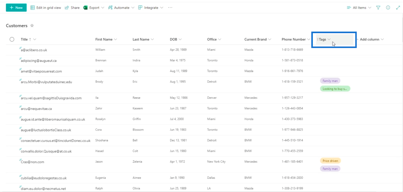Viewport: 403px width, 192px height.
Task: Click first name Hasad
Action: point(99,151)
